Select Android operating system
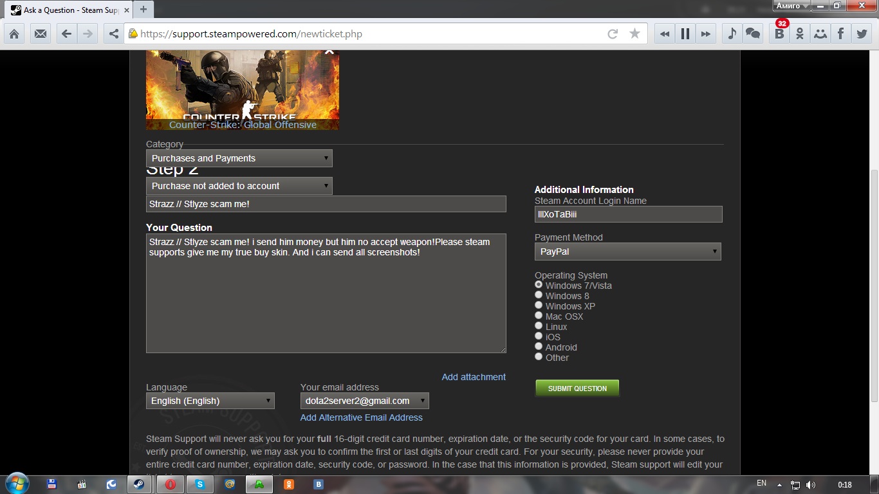879x494 pixels. [x=539, y=347]
